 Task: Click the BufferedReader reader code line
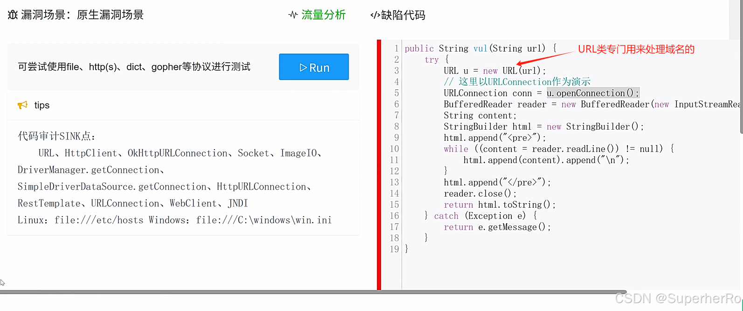[592, 104]
